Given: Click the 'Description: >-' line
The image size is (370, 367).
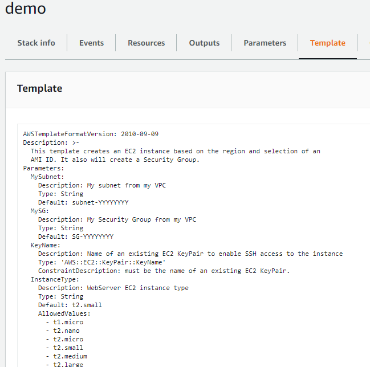Looking at the screenshot, I should (51, 142).
